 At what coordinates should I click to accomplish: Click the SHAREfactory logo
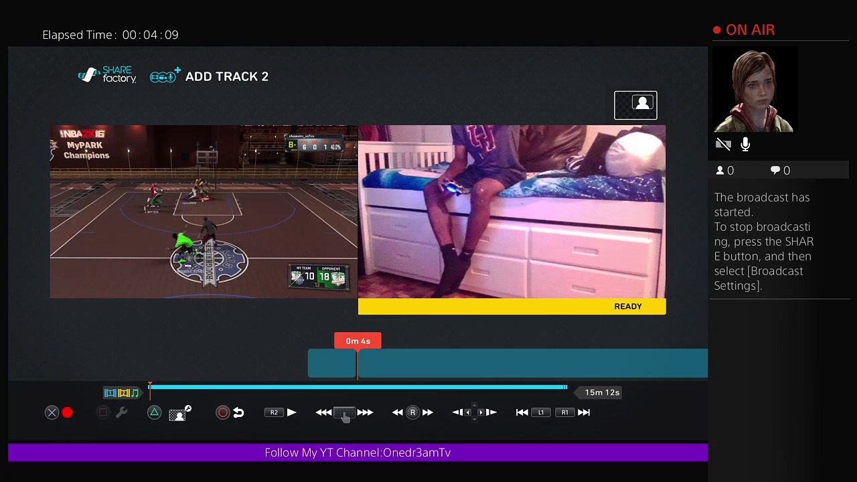(x=107, y=75)
